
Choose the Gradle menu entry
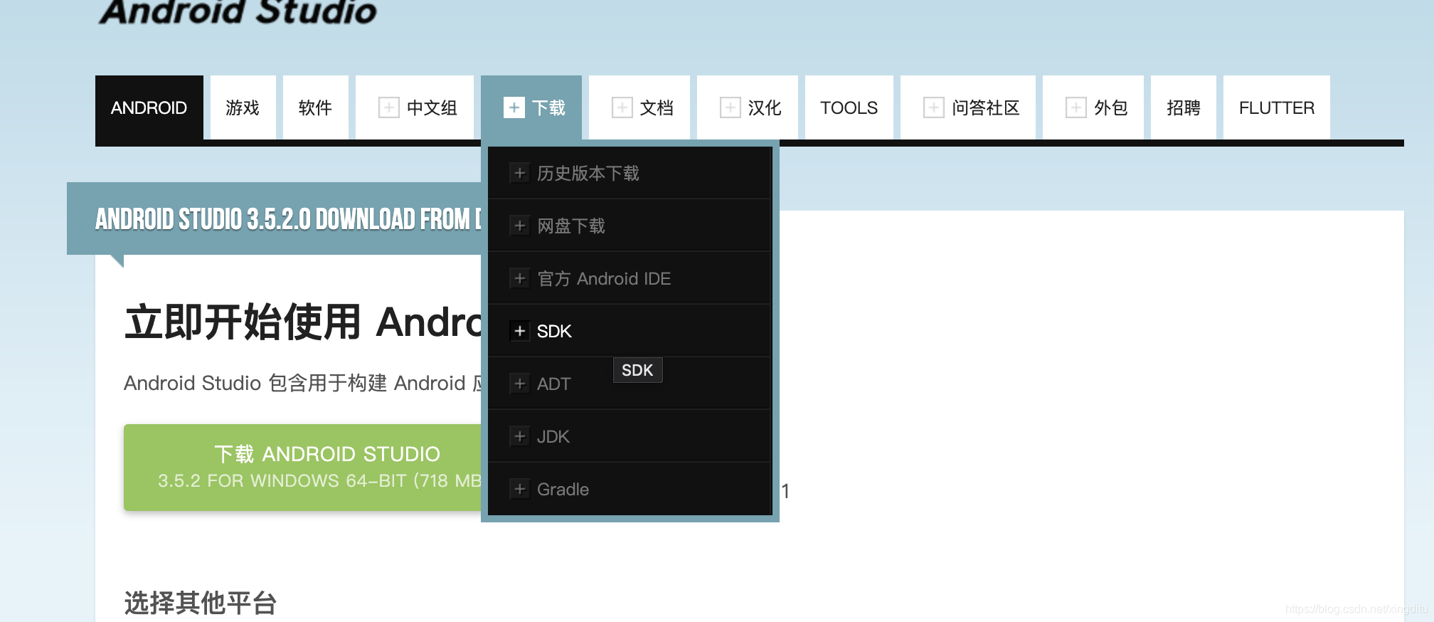(x=630, y=489)
